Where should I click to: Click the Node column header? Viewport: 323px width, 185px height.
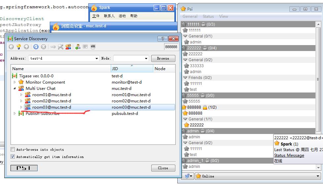pyautogui.click(x=164, y=68)
